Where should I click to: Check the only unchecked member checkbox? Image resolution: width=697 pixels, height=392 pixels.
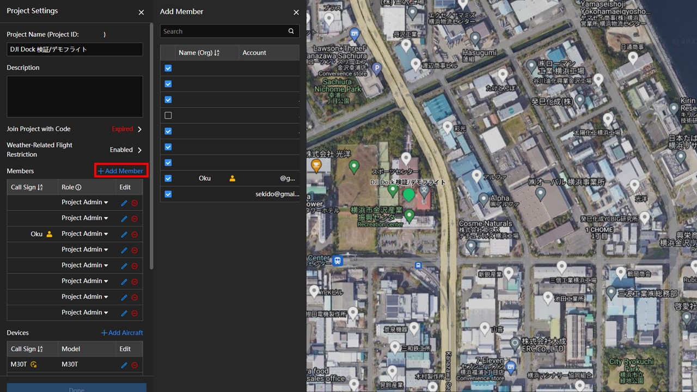coord(168,115)
